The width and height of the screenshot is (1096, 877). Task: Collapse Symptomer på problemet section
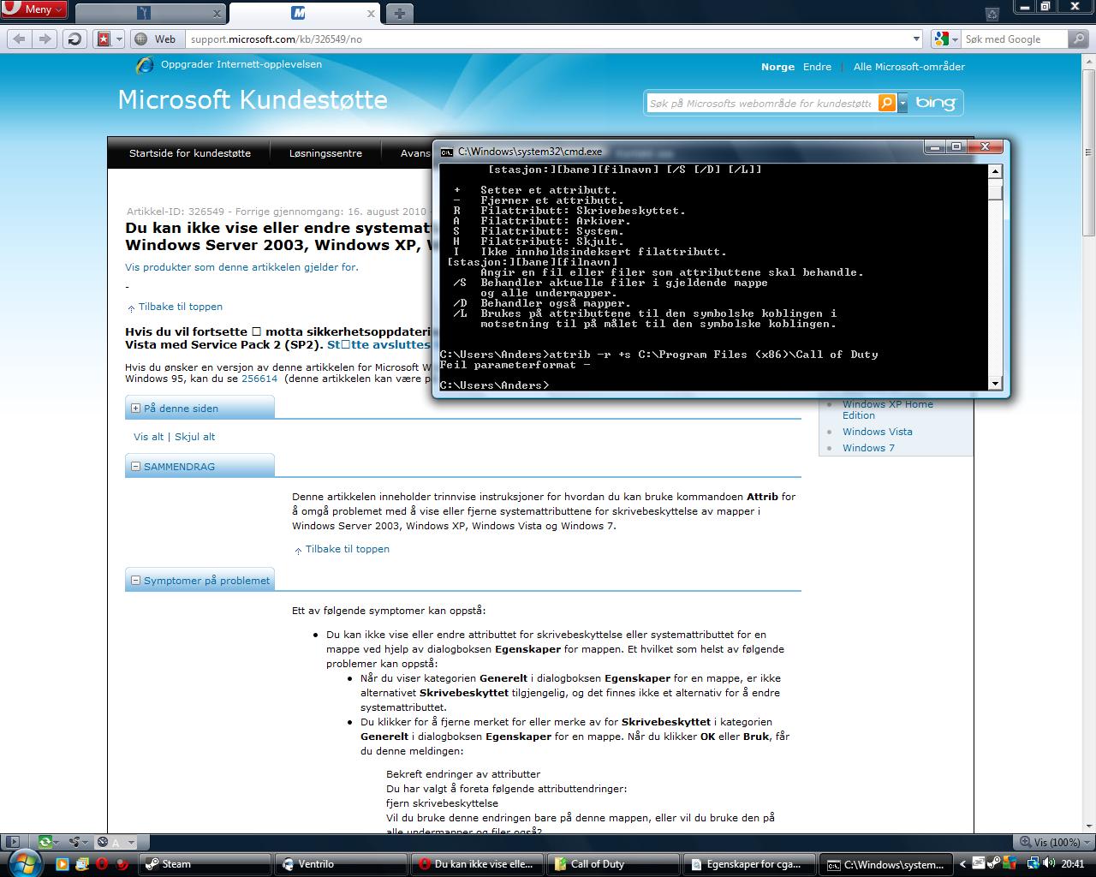pyautogui.click(x=135, y=581)
